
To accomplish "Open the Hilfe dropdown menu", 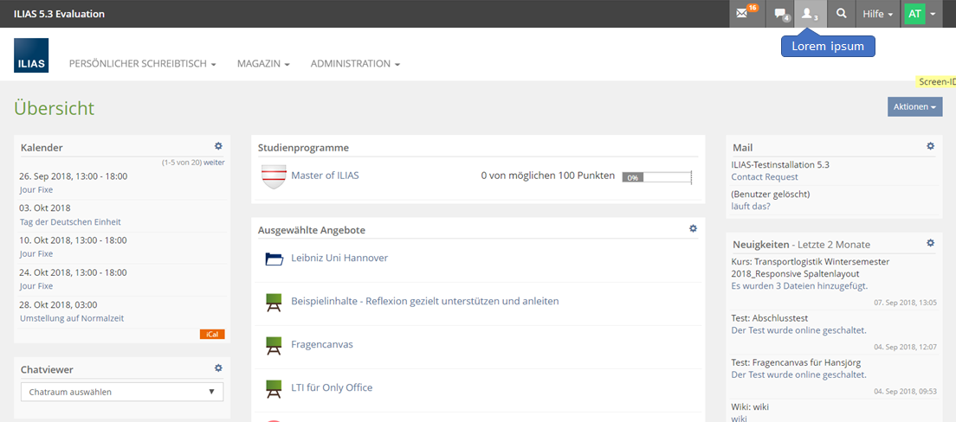I will coord(878,13).
